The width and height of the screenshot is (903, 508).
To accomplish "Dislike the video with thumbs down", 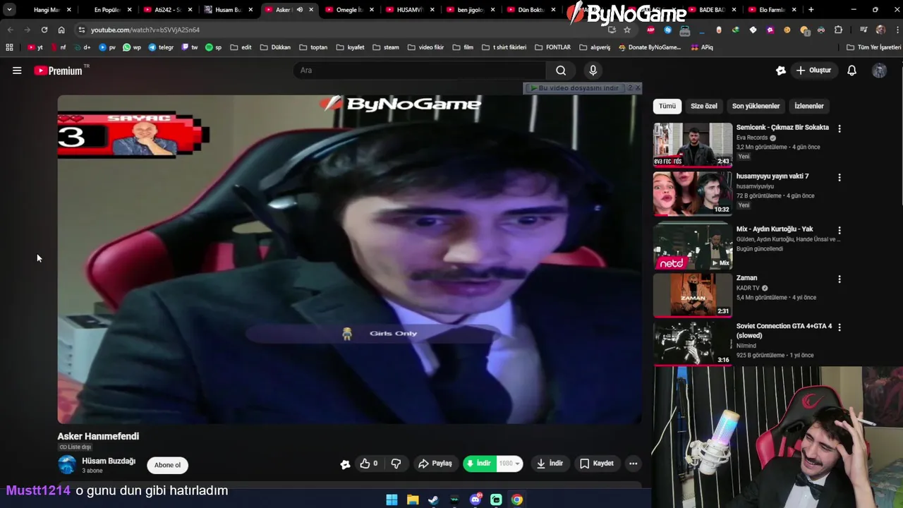I will 396,464.
